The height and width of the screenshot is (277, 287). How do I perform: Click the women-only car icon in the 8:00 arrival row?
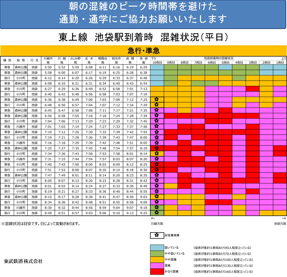pyautogui.click(x=156, y=137)
